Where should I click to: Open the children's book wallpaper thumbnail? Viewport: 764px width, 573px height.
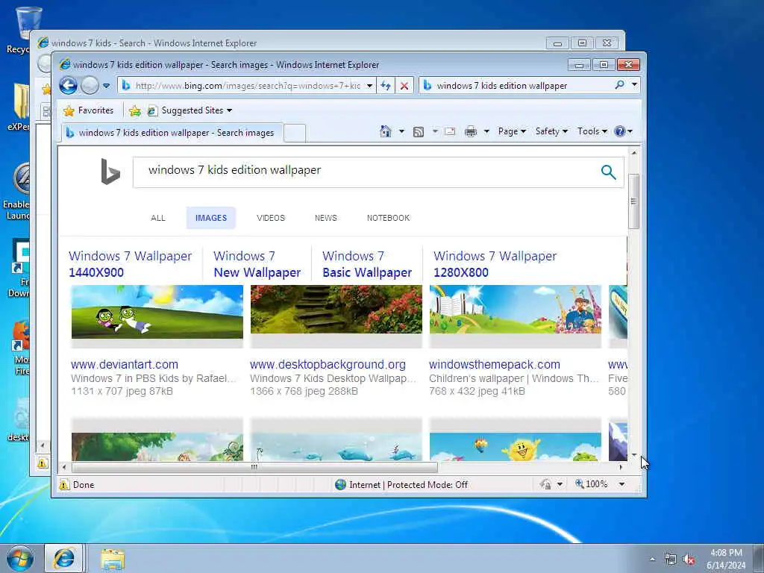coord(516,310)
